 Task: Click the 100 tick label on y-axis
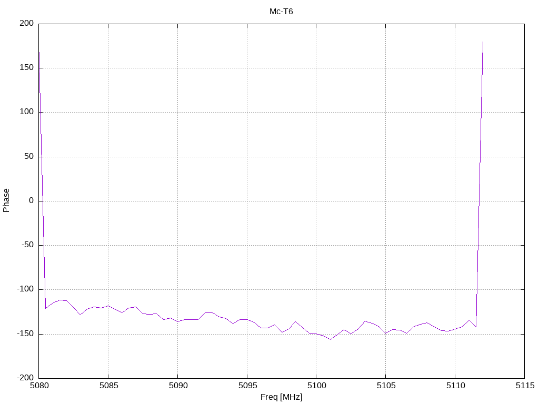click(28, 112)
